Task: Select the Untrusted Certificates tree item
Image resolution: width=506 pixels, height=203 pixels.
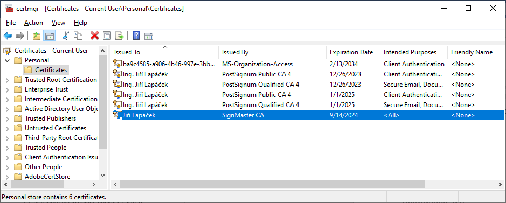Action: (x=56, y=128)
